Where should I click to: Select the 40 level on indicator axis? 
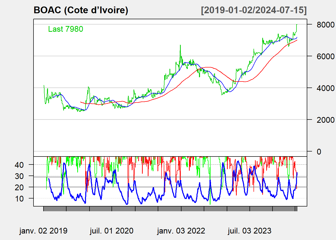tap(19, 165)
